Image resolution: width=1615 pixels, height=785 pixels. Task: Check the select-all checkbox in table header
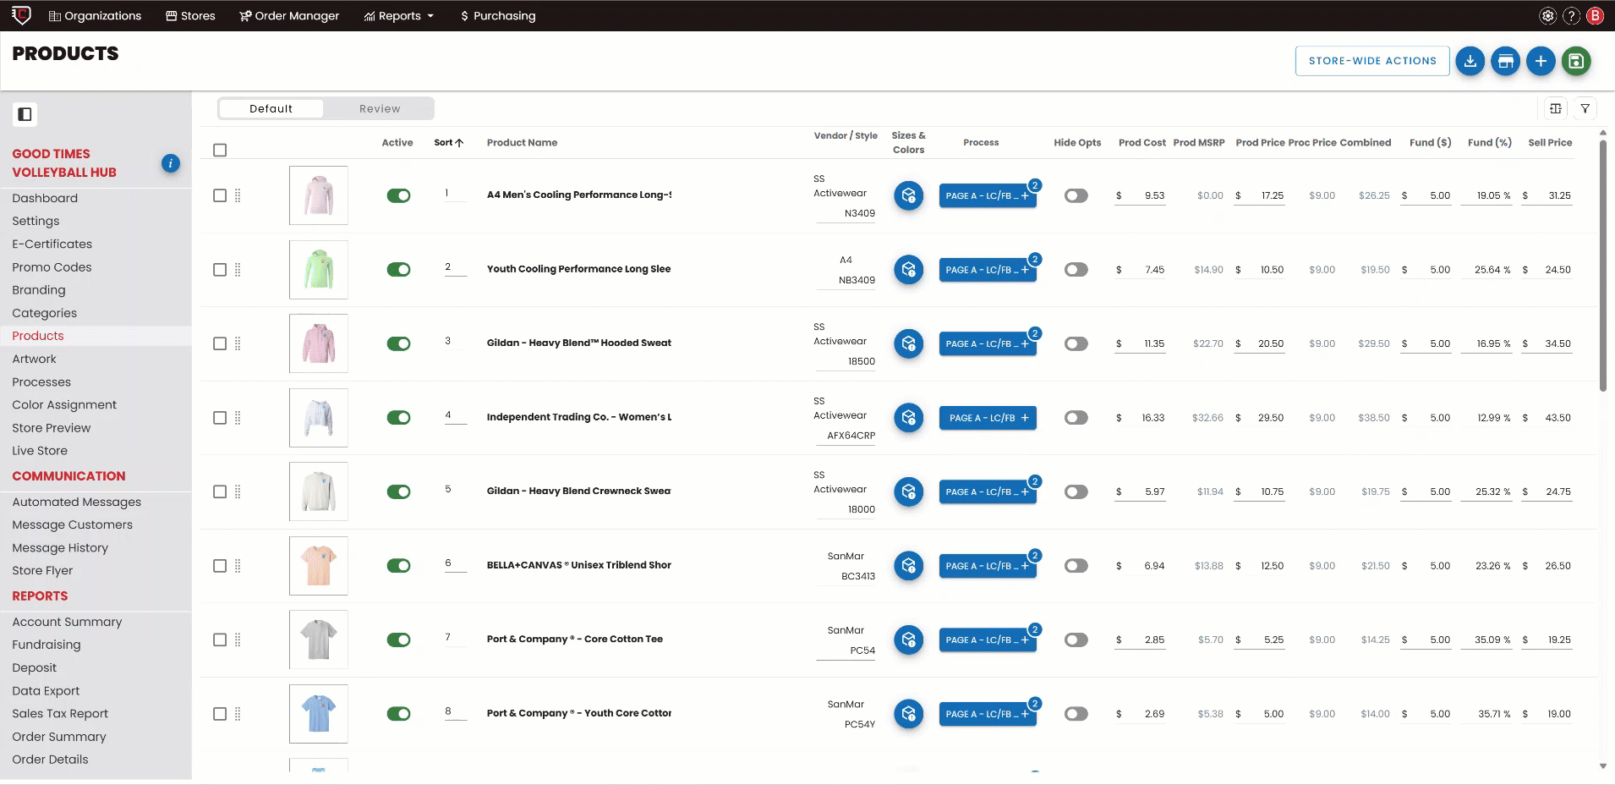pyautogui.click(x=220, y=151)
